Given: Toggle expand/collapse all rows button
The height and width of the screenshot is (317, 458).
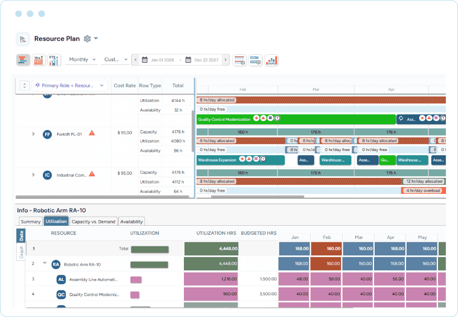Looking at the screenshot, I should click(25, 86).
